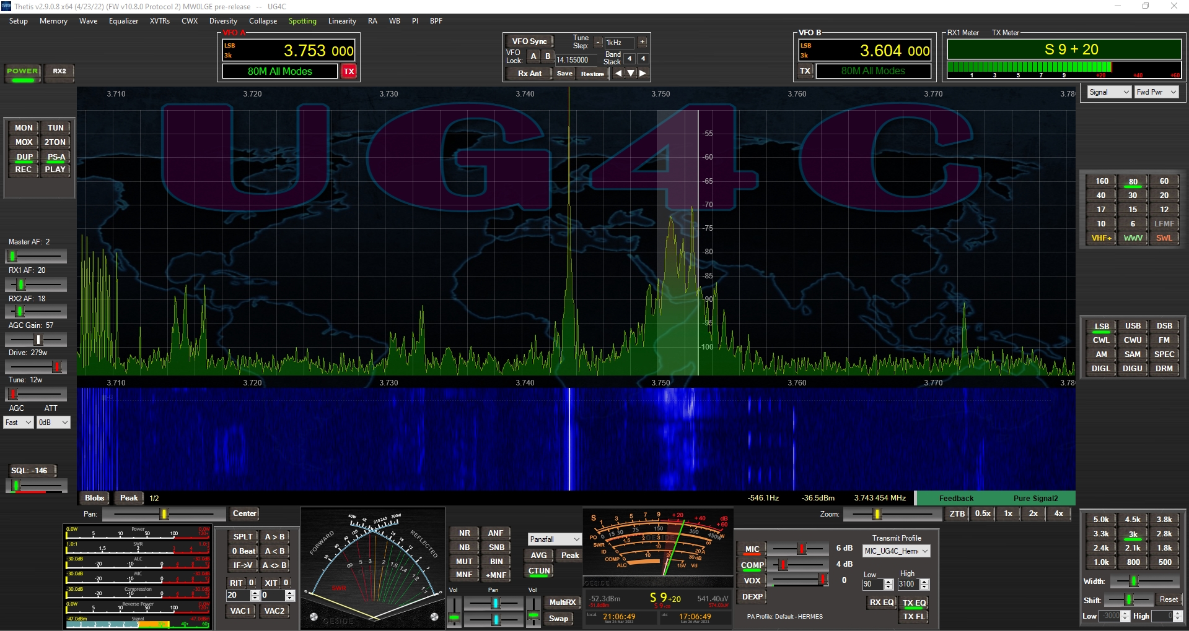Click the VFO Lock frequency field 14.155000
This screenshot has width=1189, height=631.
576,60
